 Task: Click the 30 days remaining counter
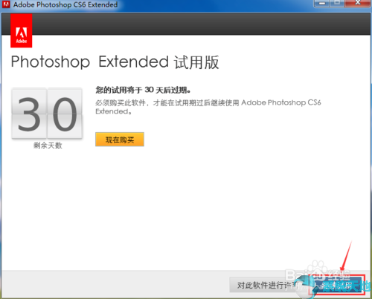[47, 114]
